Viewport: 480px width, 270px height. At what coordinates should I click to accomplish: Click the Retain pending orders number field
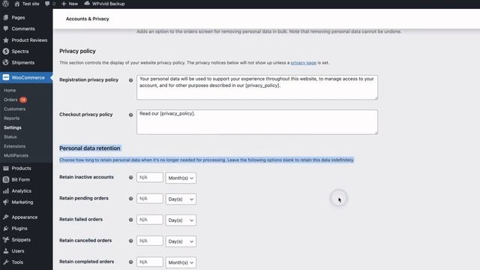coord(150,199)
